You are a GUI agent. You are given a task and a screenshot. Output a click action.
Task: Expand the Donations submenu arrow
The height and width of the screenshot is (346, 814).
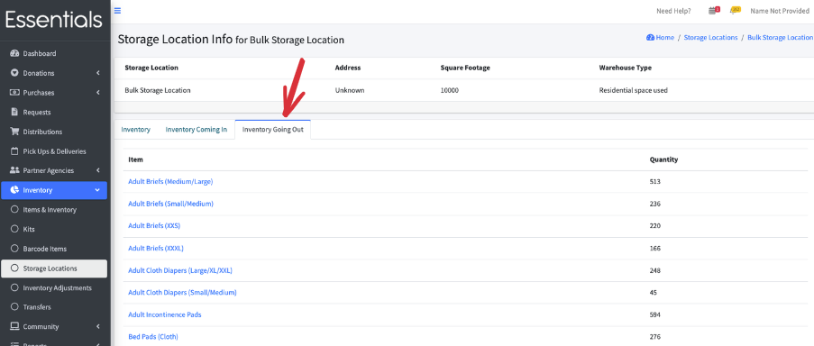(98, 73)
